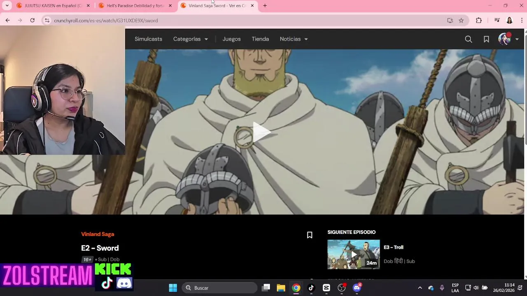Play the Vinland Saga video
The width and height of the screenshot is (527, 296).
pos(261,132)
